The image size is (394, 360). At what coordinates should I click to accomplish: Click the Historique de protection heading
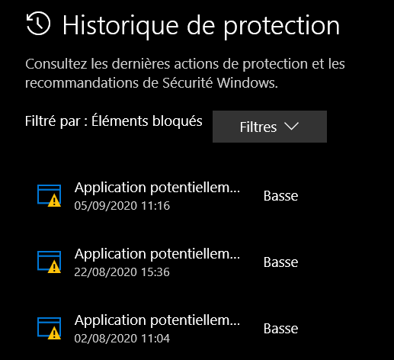click(x=201, y=25)
